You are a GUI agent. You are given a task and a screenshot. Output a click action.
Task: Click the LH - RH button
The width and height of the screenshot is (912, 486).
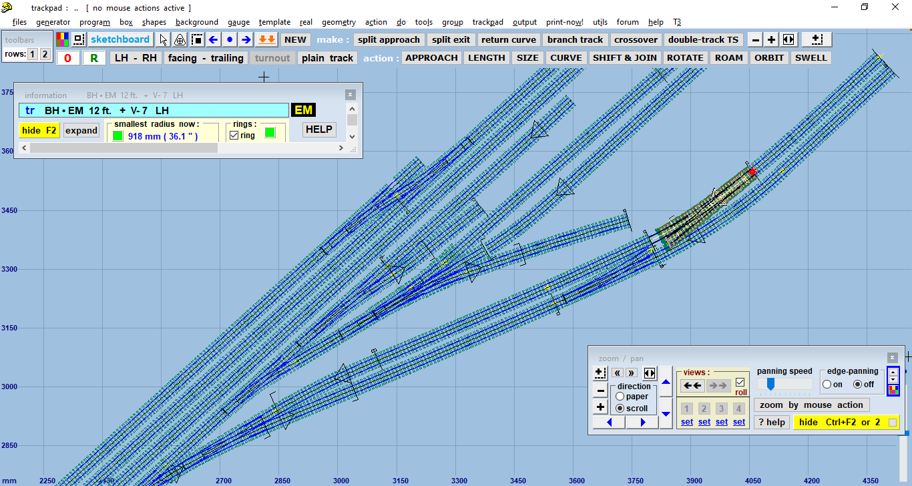tap(136, 58)
